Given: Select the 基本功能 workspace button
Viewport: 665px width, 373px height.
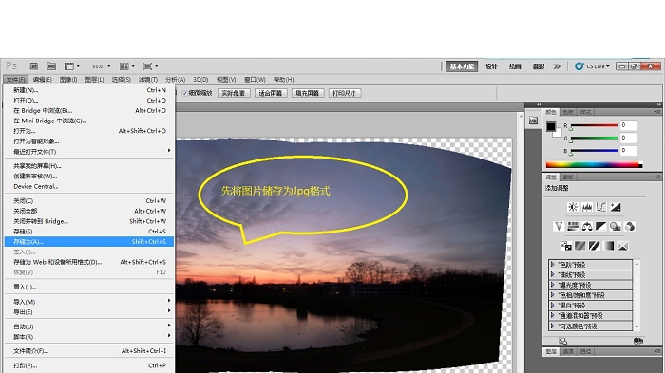Looking at the screenshot, I should tap(462, 66).
